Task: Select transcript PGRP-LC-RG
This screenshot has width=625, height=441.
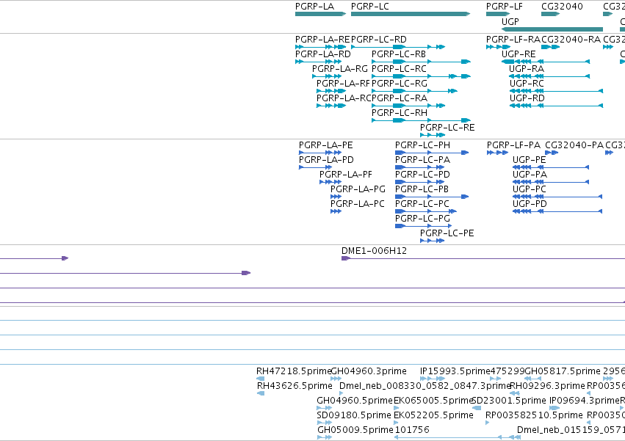Action: click(x=400, y=84)
